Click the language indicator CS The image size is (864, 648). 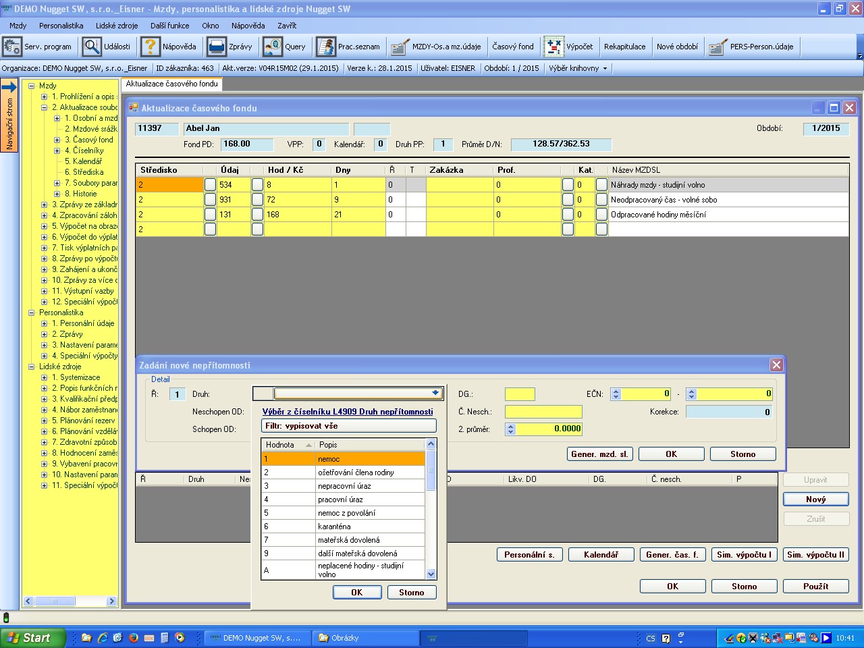click(651, 638)
